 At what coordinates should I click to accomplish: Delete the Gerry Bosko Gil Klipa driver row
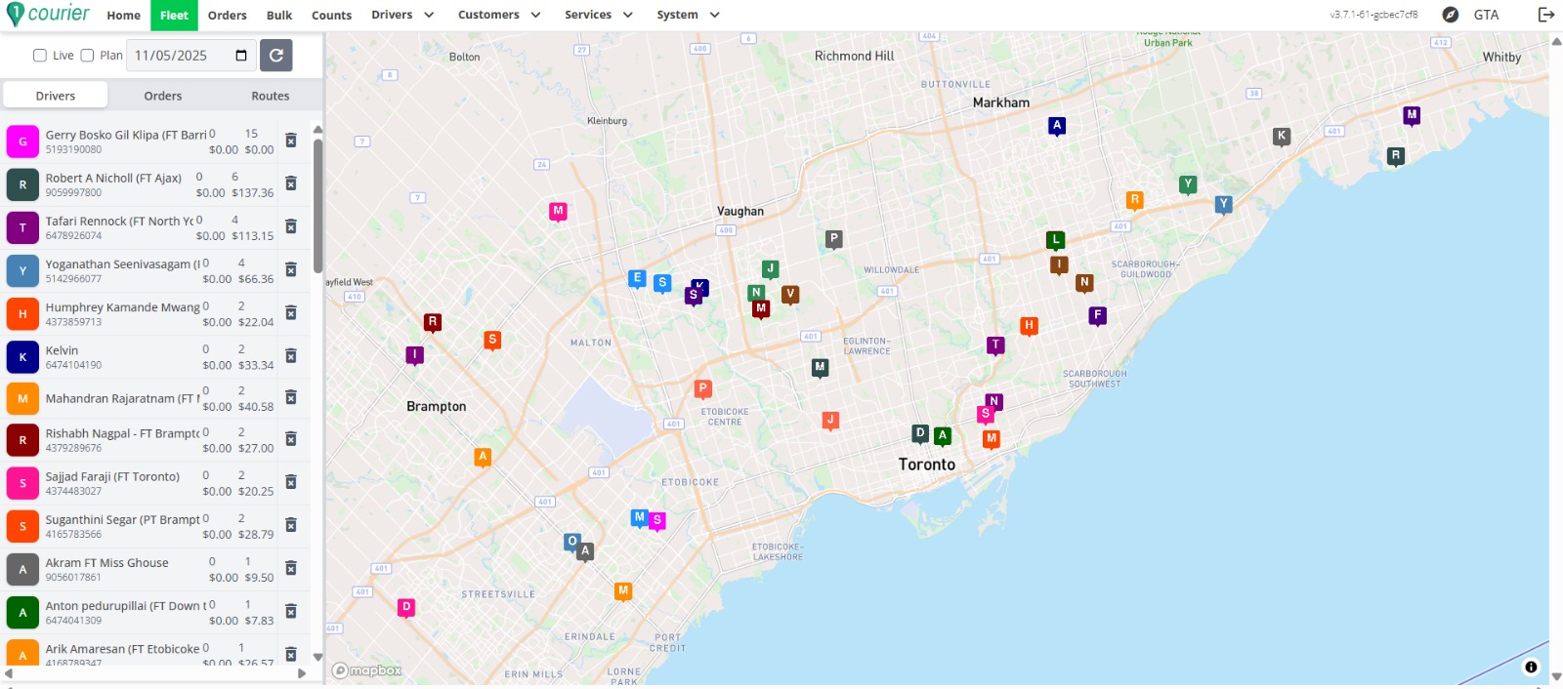pos(290,141)
